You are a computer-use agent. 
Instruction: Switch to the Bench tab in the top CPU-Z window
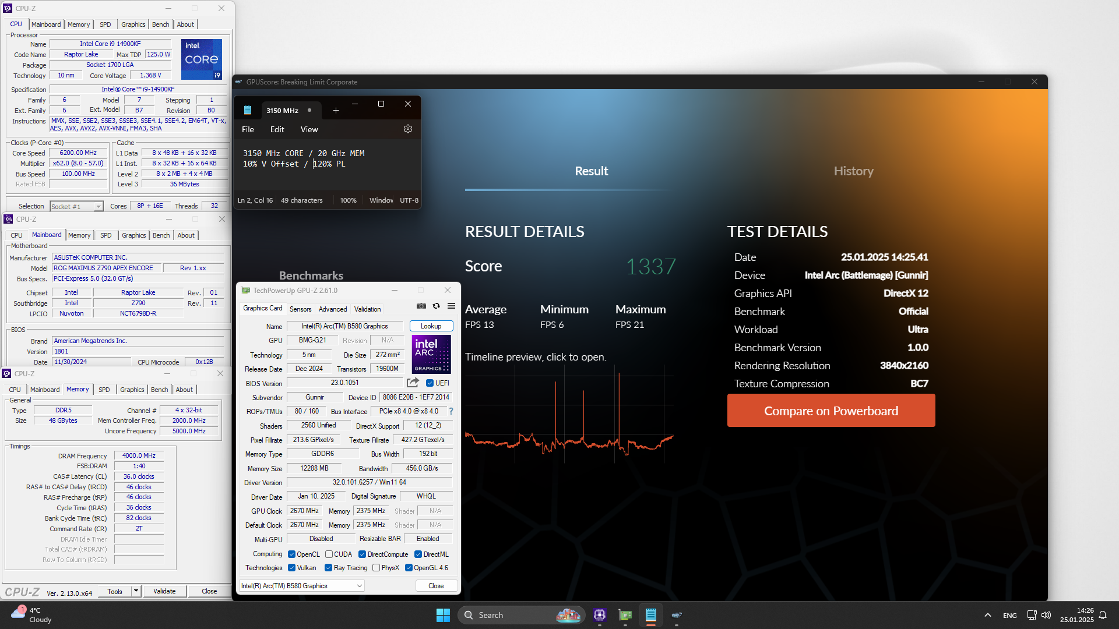160,24
